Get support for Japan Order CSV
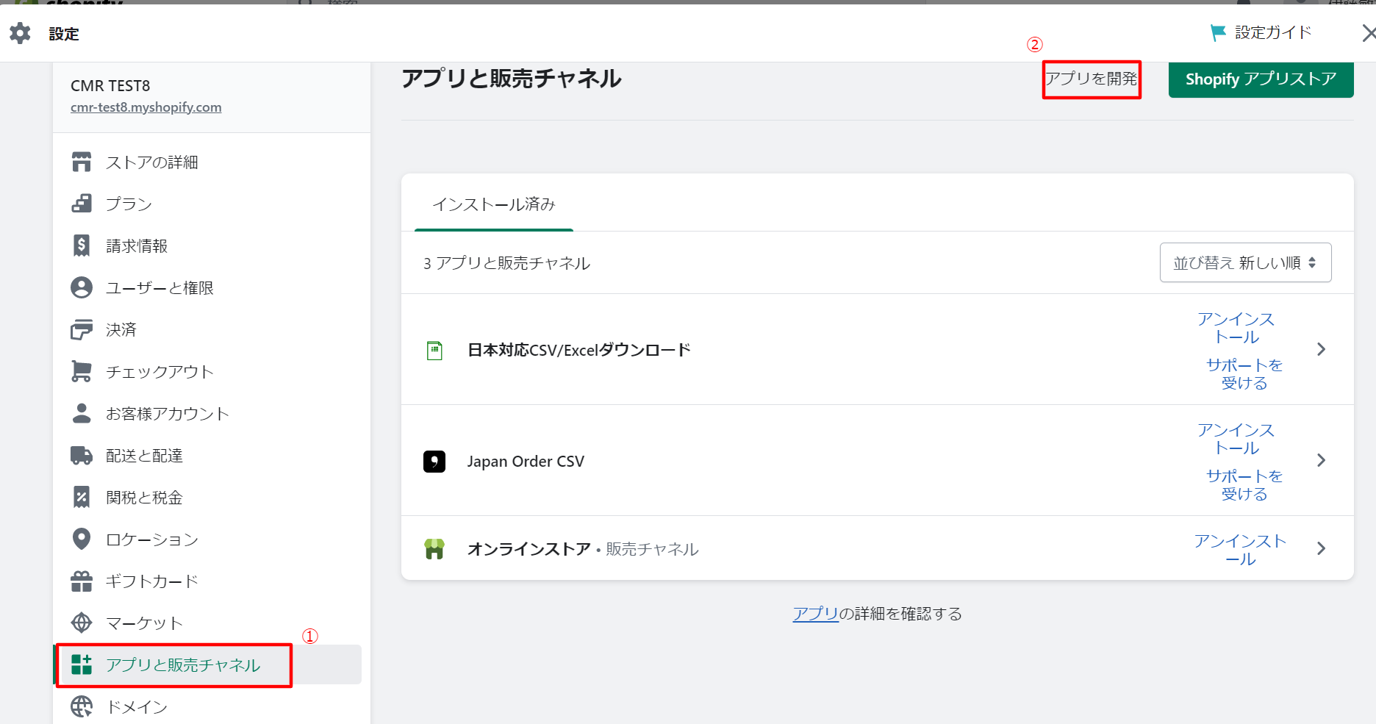1376x724 pixels. tap(1244, 485)
